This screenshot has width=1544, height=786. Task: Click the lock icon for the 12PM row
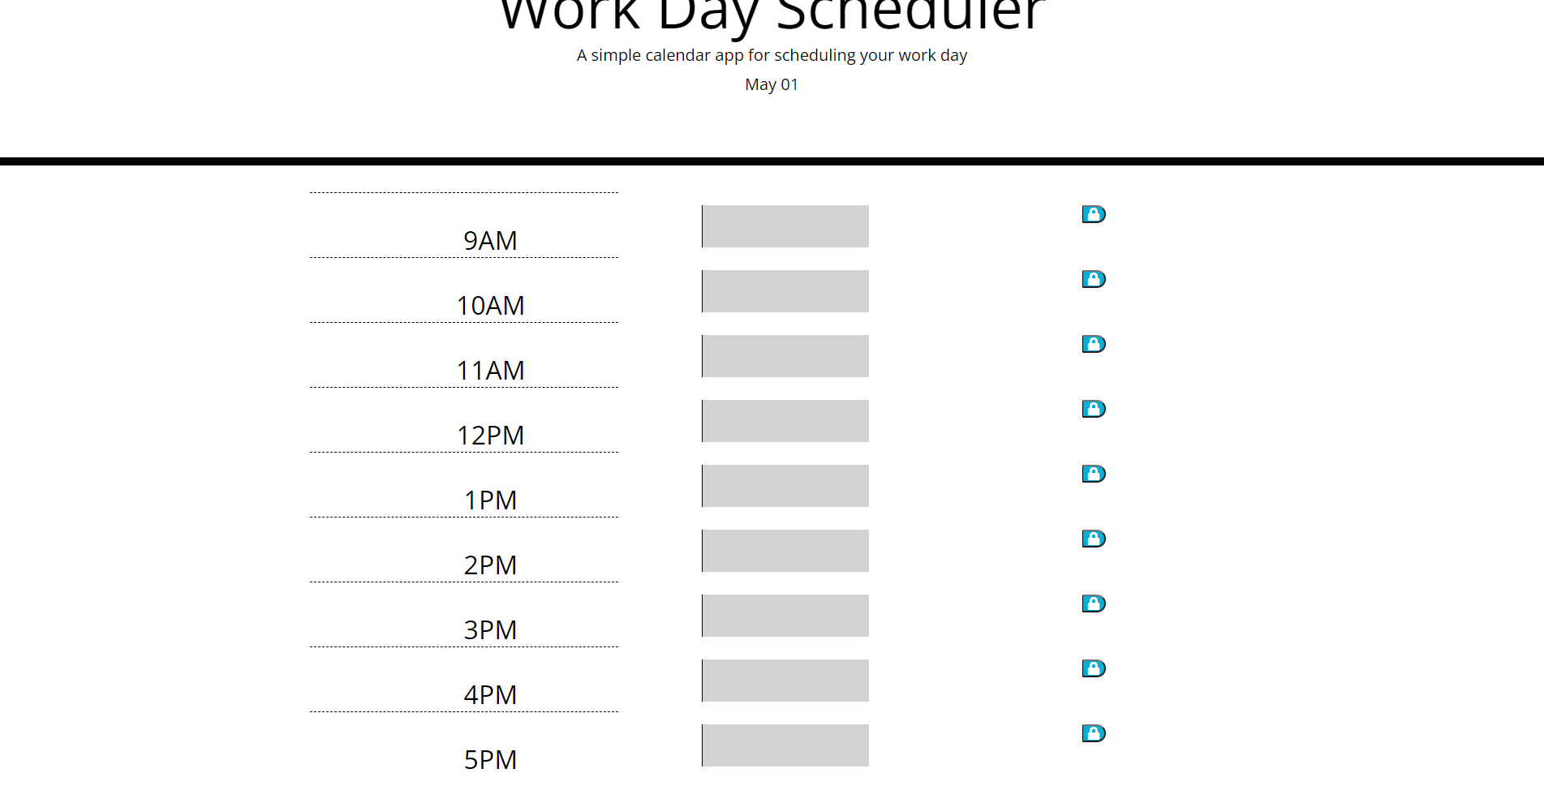[1093, 409]
